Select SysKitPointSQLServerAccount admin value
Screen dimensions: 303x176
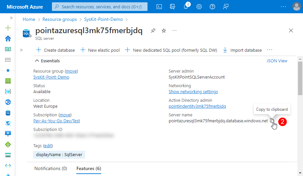[x=196, y=77]
